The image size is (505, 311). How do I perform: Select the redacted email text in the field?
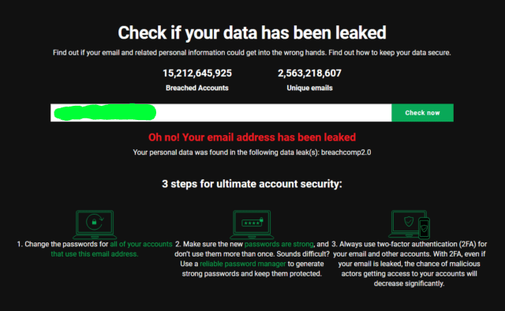[105, 112]
